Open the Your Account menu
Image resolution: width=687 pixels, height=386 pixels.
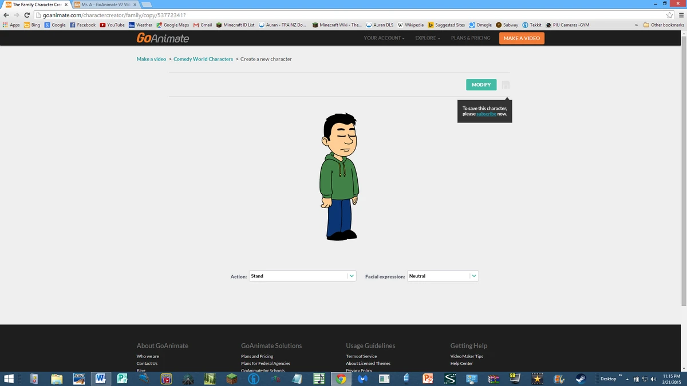coord(382,38)
